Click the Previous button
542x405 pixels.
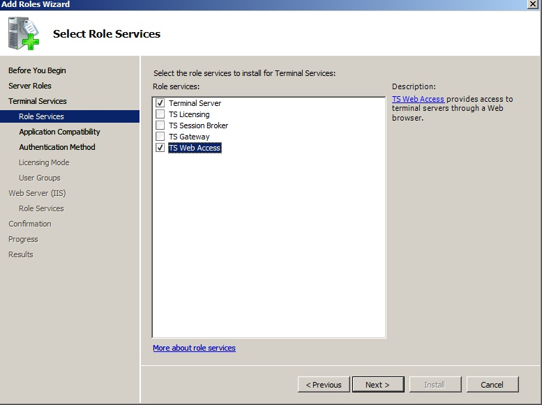pos(324,384)
